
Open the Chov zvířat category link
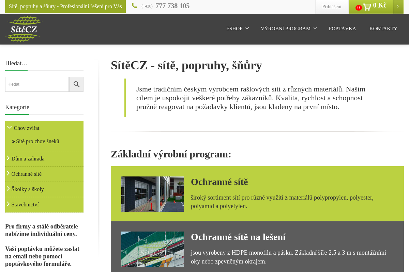(x=27, y=128)
